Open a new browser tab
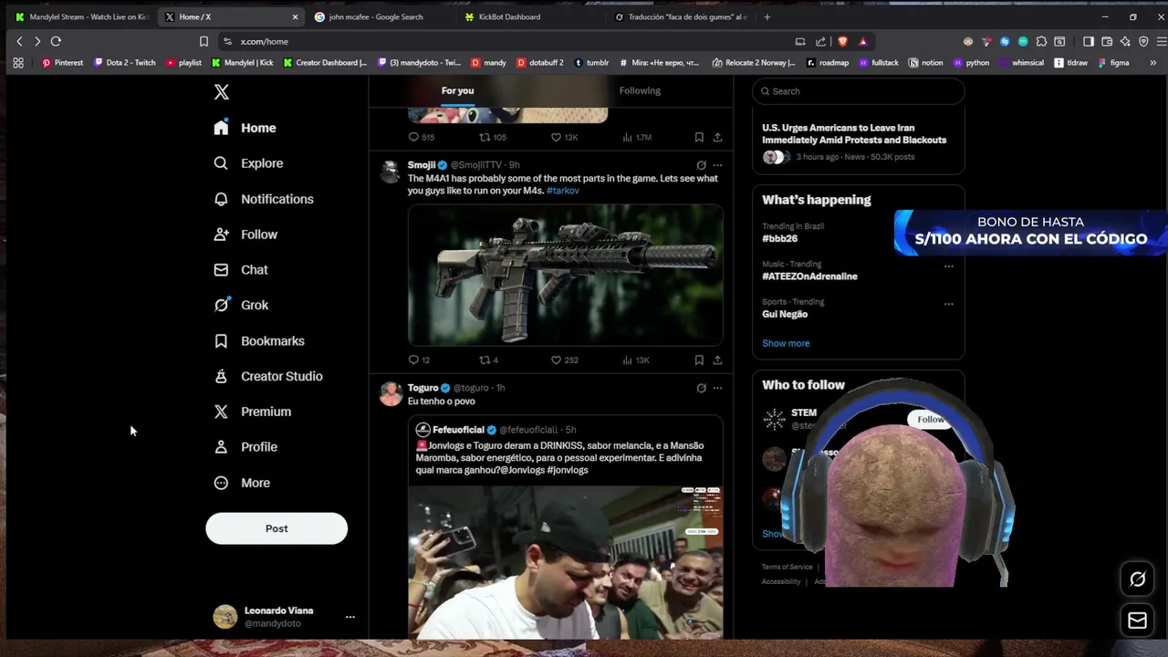Image resolution: width=1168 pixels, height=657 pixels. pyautogui.click(x=766, y=16)
